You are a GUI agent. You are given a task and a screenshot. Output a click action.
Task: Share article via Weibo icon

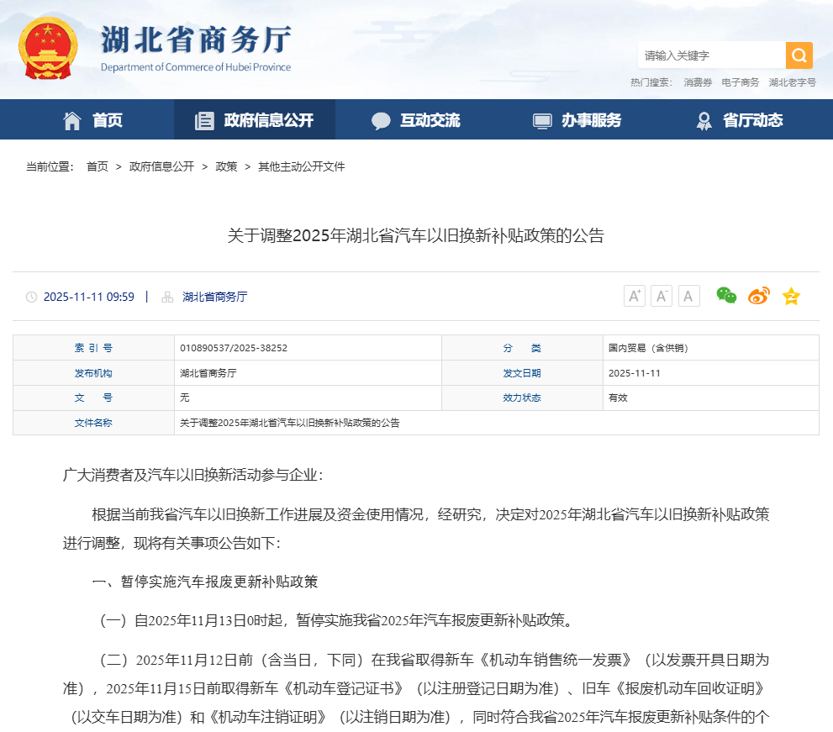coord(759,296)
